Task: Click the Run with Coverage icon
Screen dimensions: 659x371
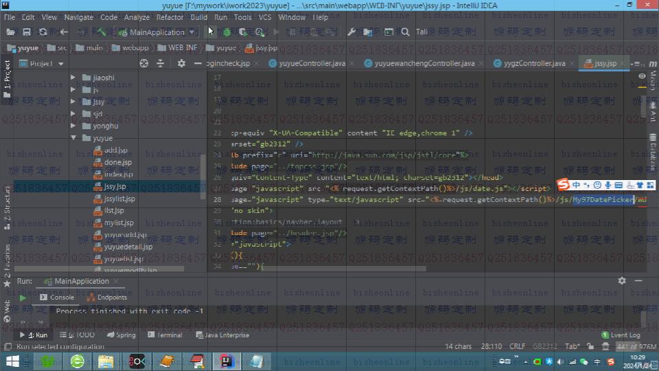Action: (243, 32)
